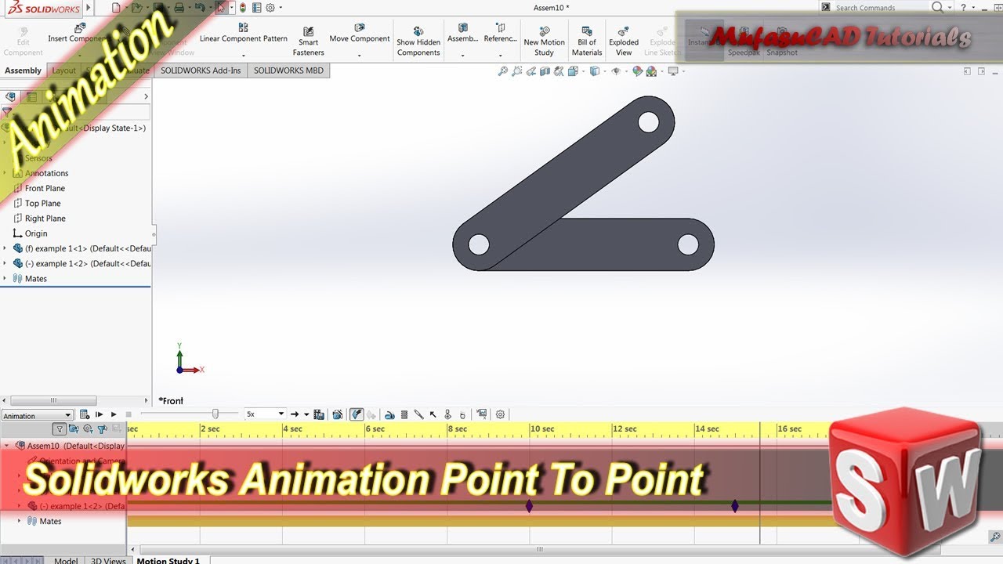The image size is (1003, 564).
Task: Click the Zoom to Area icon
Action: 516,70
